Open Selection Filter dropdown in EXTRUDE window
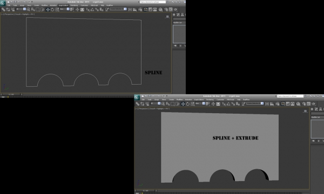The width and height of the screenshot is (324, 194). click(156, 103)
